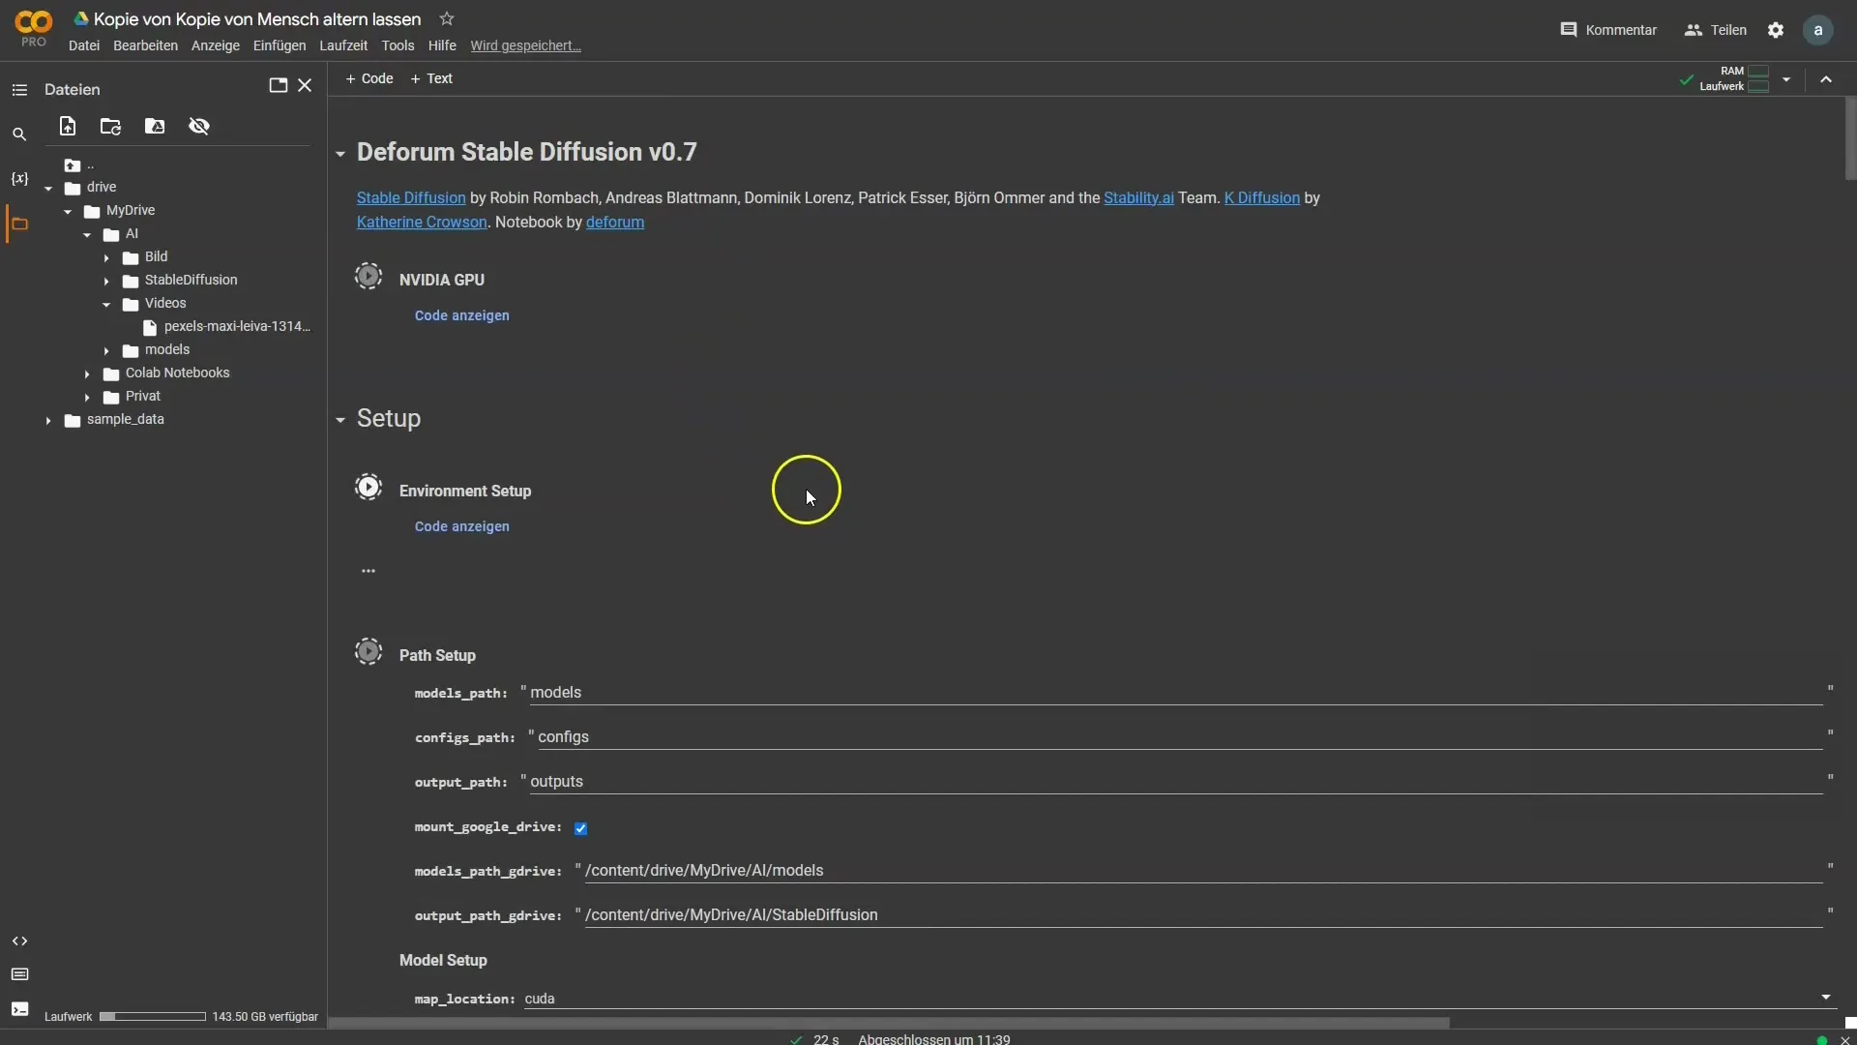This screenshot has height=1045, width=1857.
Task: Collapse the Videos folder
Action: [x=106, y=304]
